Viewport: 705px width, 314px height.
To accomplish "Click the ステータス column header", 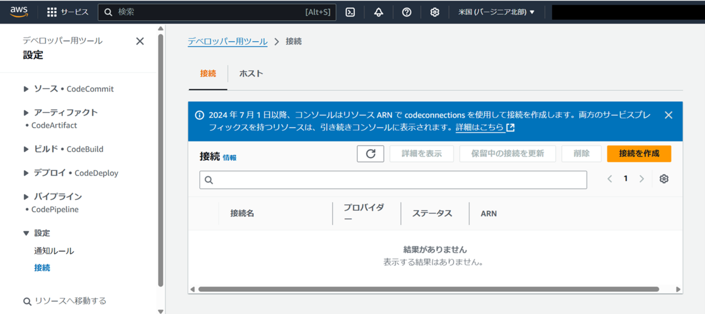I will tap(432, 214).
